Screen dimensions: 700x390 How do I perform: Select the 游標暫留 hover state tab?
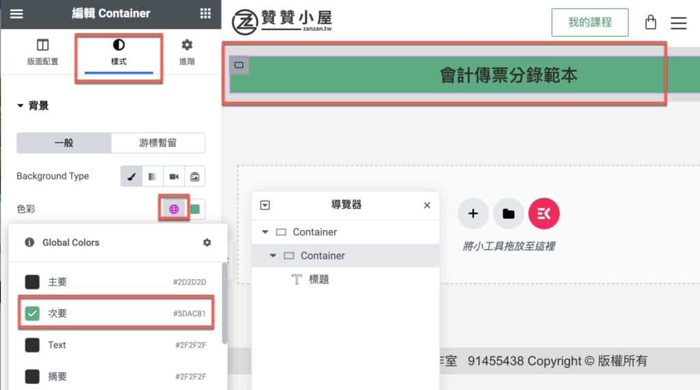click(158, 143)
